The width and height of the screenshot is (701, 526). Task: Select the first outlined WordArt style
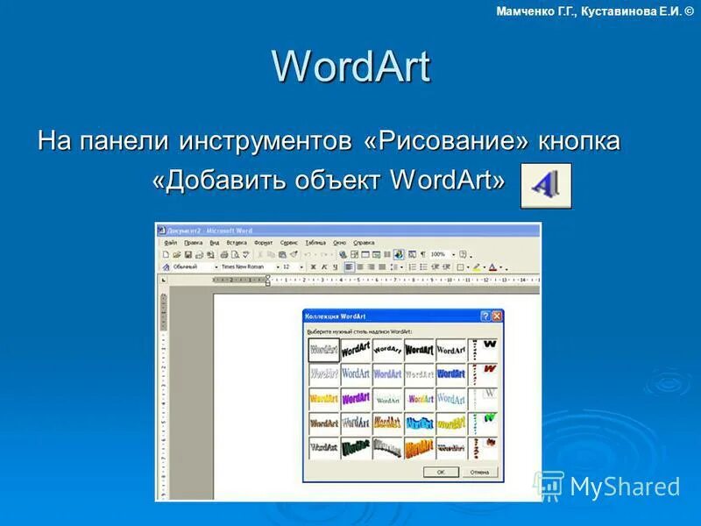323,350
